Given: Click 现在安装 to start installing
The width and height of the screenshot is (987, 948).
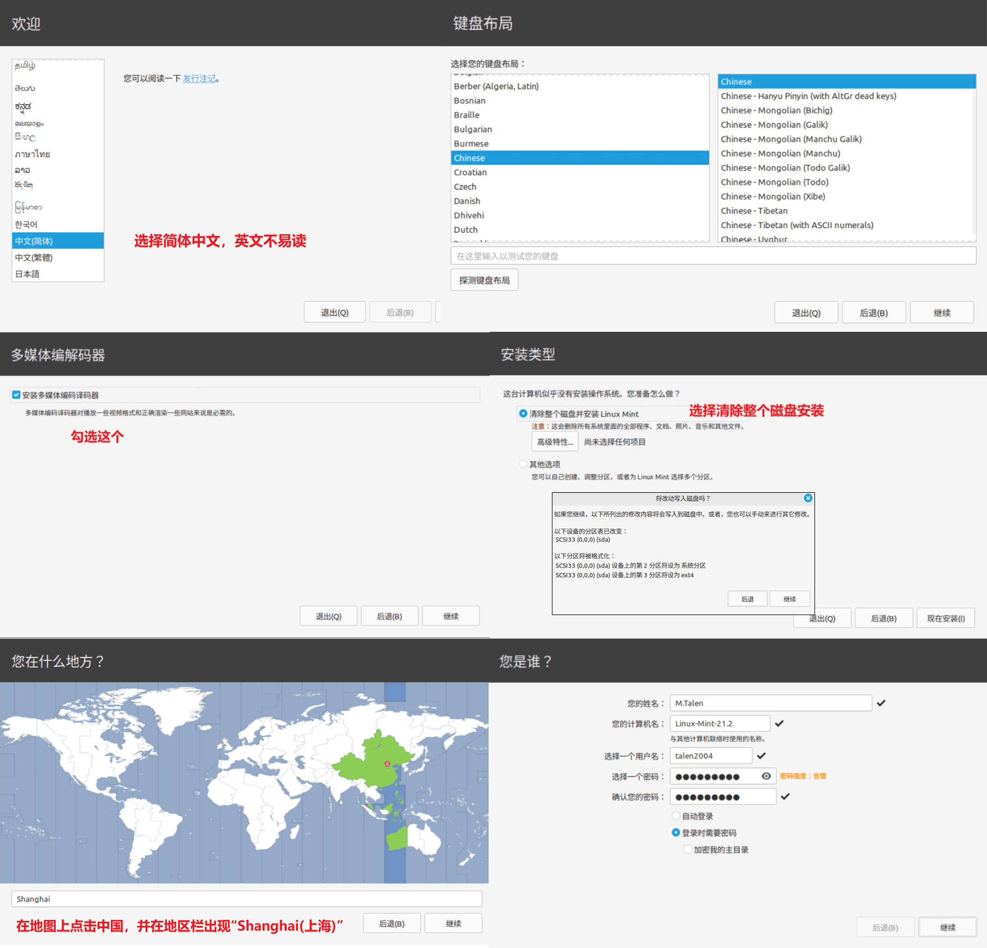Looking at the screenshot, I should (x=945, y=618).
